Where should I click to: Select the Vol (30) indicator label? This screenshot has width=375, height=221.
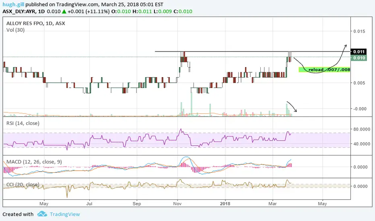click(15, 30)
